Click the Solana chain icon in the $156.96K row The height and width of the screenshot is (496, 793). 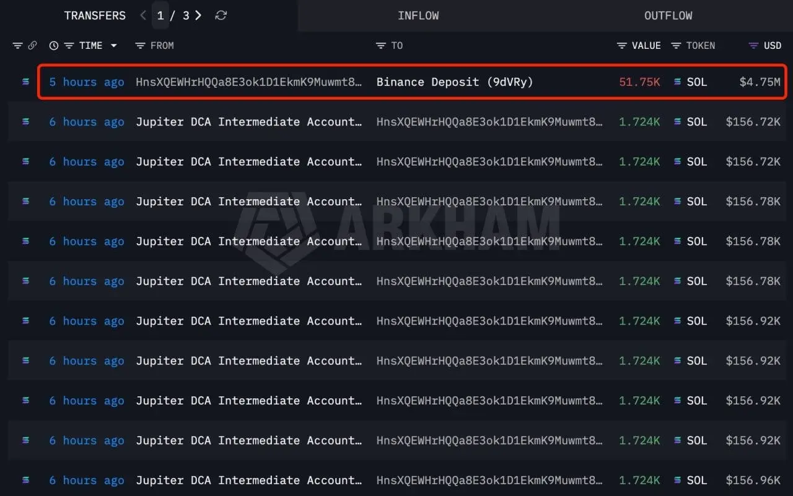click(25, 480)
